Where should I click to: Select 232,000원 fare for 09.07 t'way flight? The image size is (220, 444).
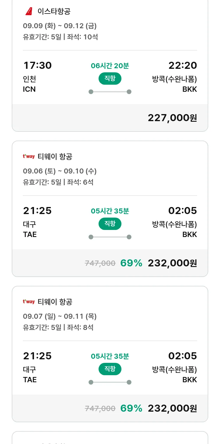[x=172, y=408]
